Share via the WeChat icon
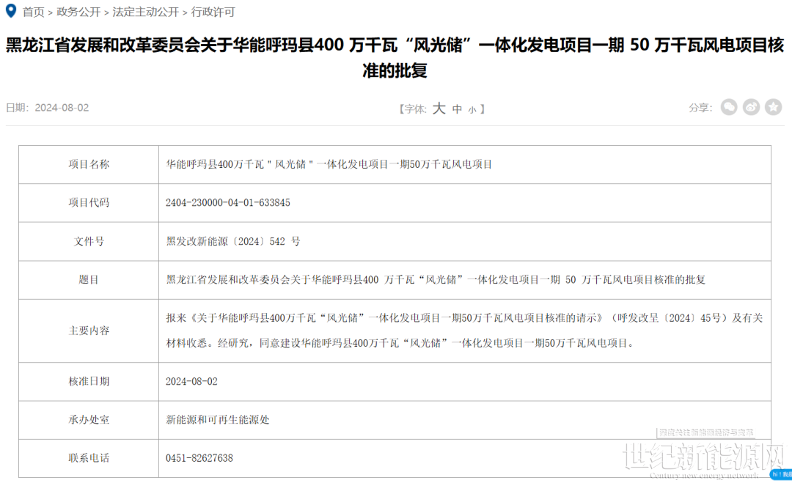This screenshot has height=483, width=792. (728, 107)
